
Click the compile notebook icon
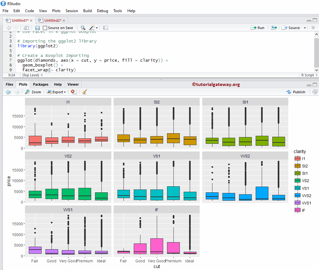[106, 28]
